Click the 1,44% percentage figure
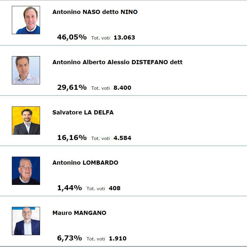247x247 pixels. (x=69, y=188)
